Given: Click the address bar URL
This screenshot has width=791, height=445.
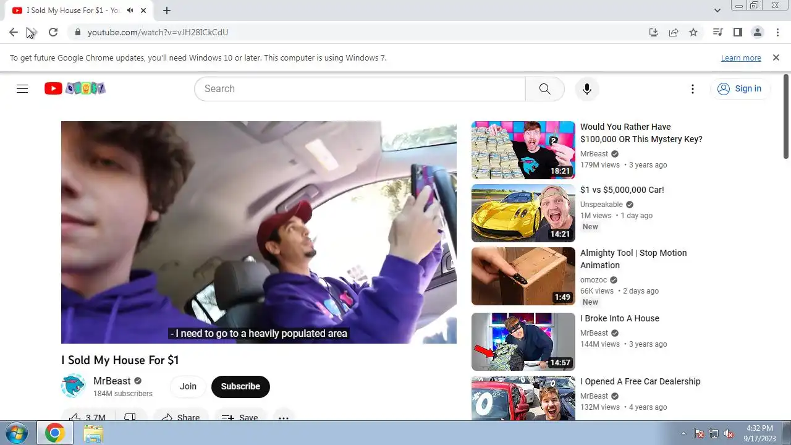Looking at the screenshot, I should tap(158, 32).
